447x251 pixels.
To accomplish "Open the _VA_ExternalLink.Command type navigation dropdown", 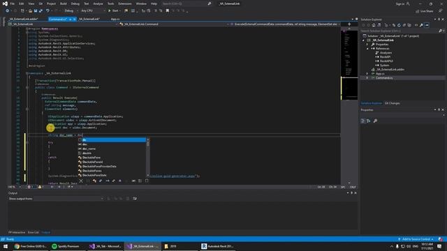I will [x=174, y=24].
